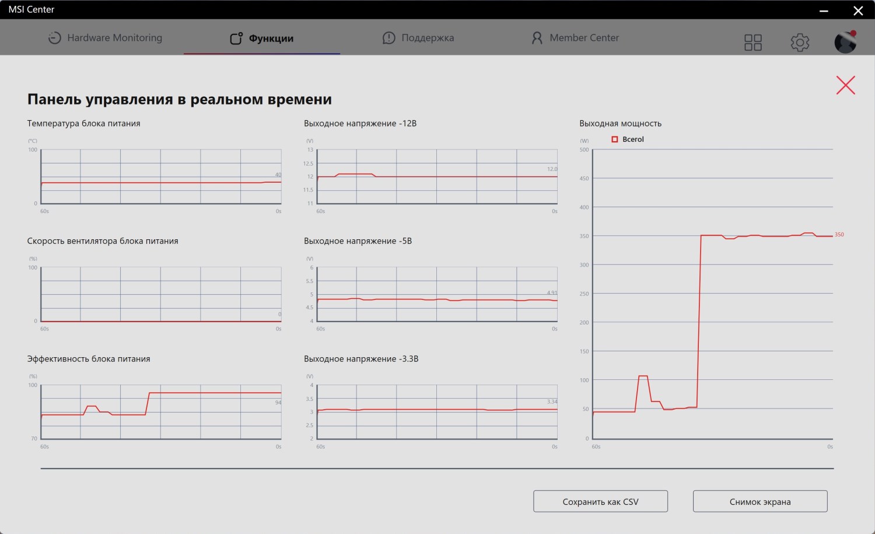Image resolution: width=875 pixels, height=534 pixels.
Task: Open the Поддержка tab
Action: 418,38
